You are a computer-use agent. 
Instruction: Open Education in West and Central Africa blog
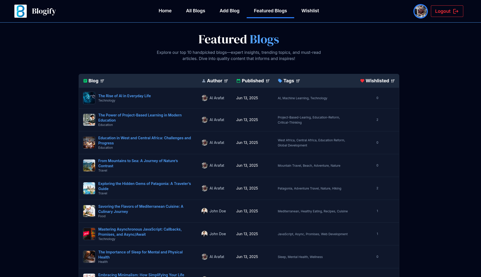(x=144, y=141)
